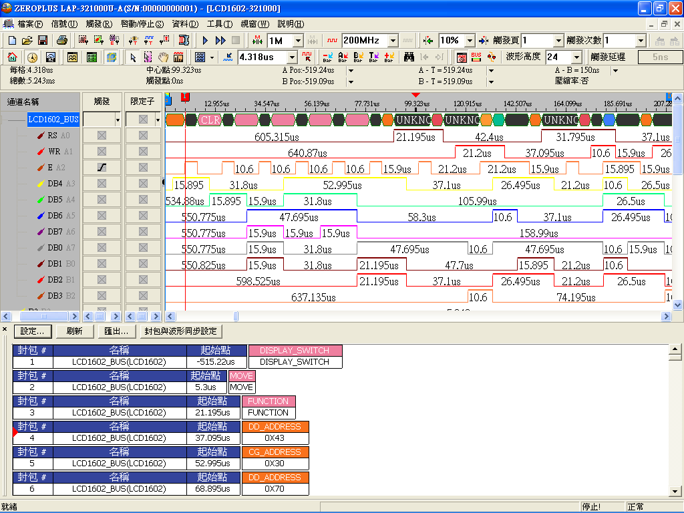The width and height of the screenshot is (684, 513).
Task: Toggle the trigger condition box for DB4
Action: [102, 184]
